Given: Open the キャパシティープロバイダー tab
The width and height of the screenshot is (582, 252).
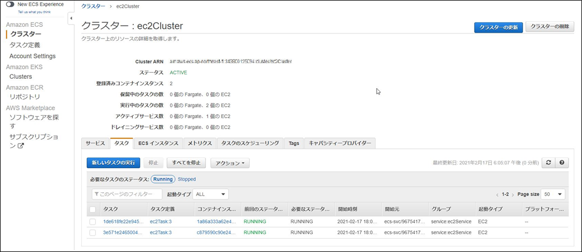Looking at the screenshot, I should coord(340,144).
